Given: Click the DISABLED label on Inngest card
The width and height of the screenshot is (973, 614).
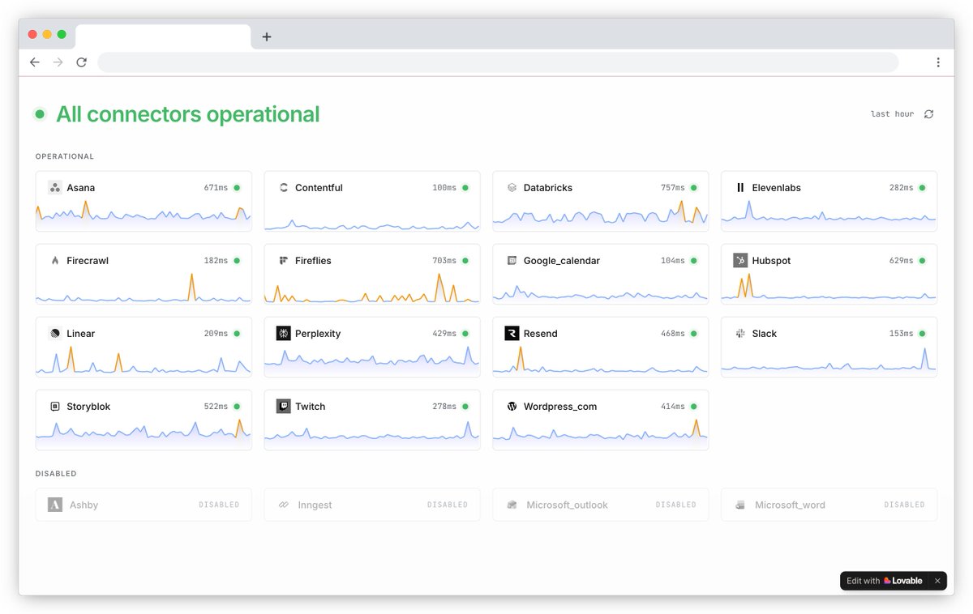Looking at the screenshot, I should [x=448, y=505].
